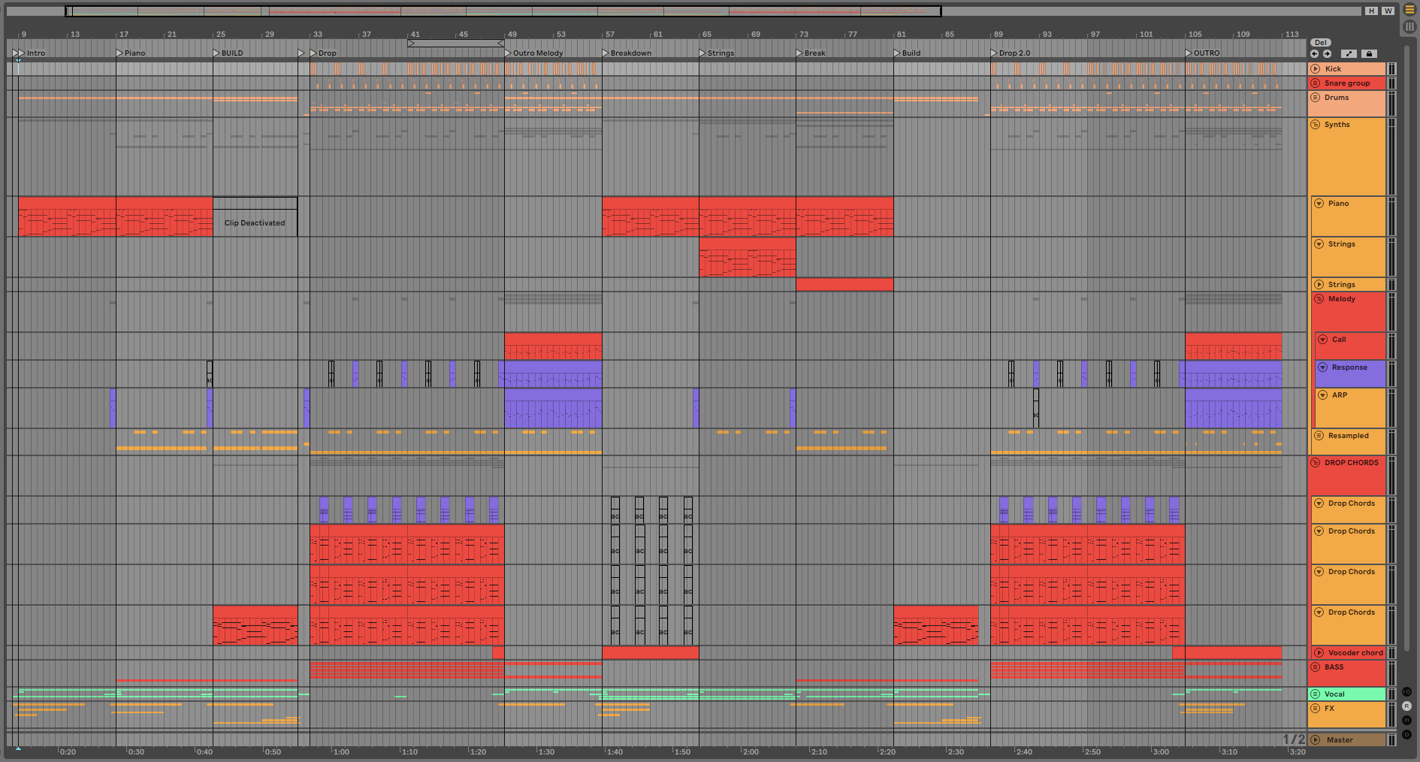Select the BUILD locator
Screen dimensions: 1420x762
pyautogui.click(x=228, y=53)
